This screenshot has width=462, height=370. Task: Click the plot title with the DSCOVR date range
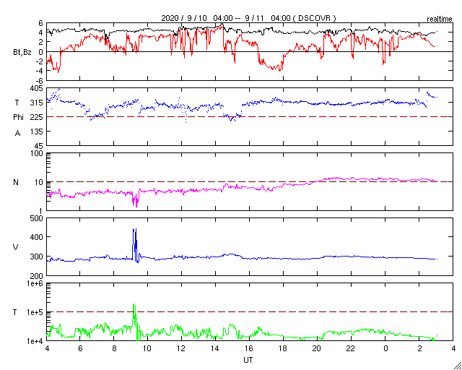click(x=248, y=18)
